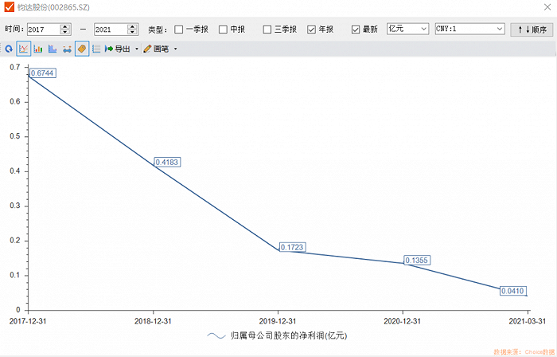This screenshot has height=357, width=557.
Task: Increase the end year with up arrow
Action: pyautogui.click(x=133, y=26)
